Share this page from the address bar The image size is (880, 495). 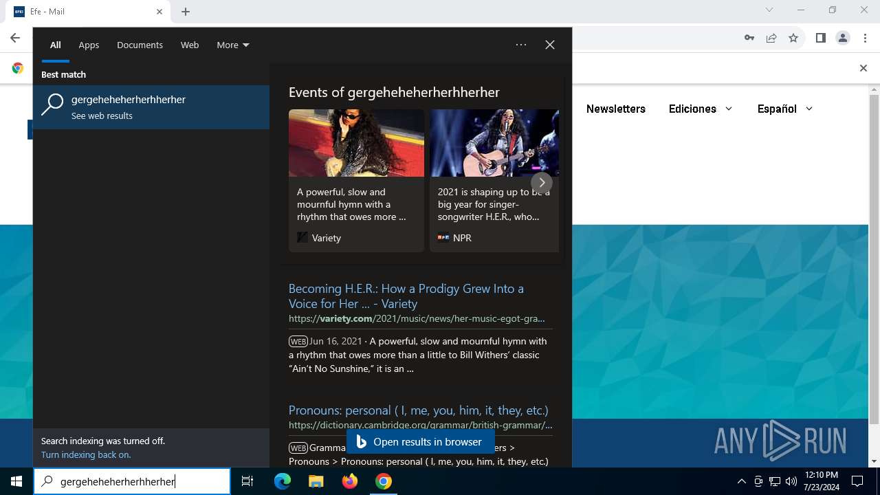771,38
